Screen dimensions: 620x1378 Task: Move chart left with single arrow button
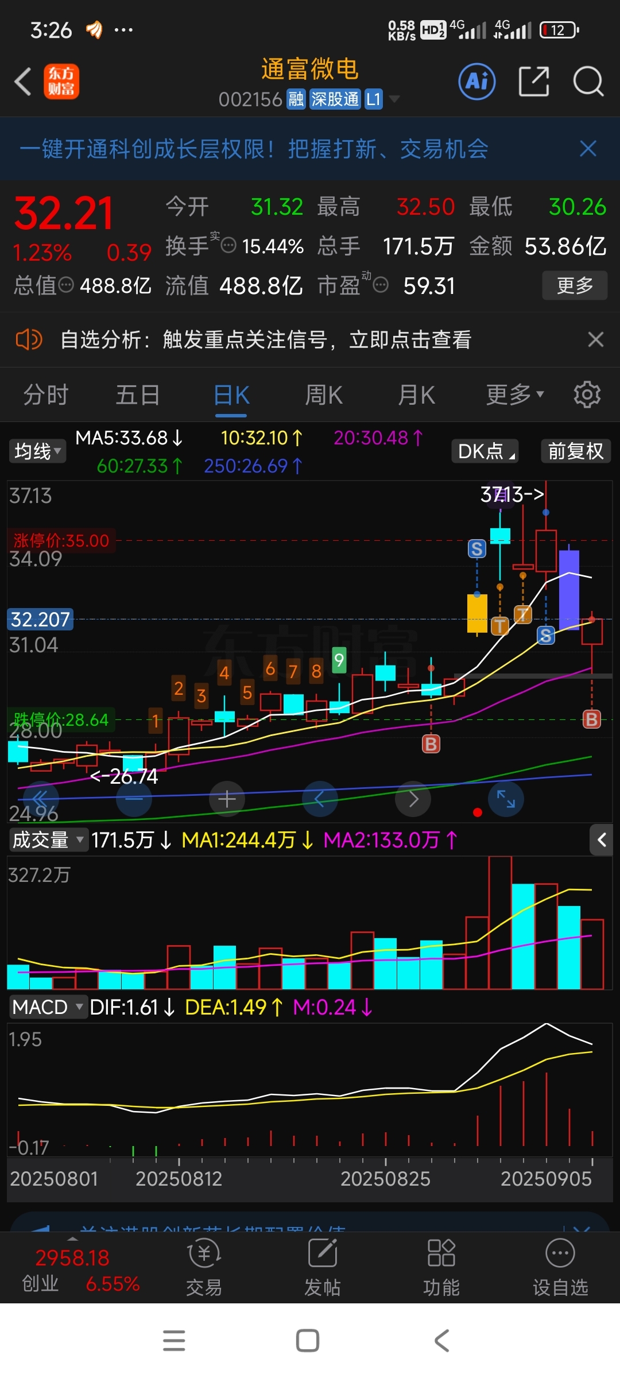320,799
